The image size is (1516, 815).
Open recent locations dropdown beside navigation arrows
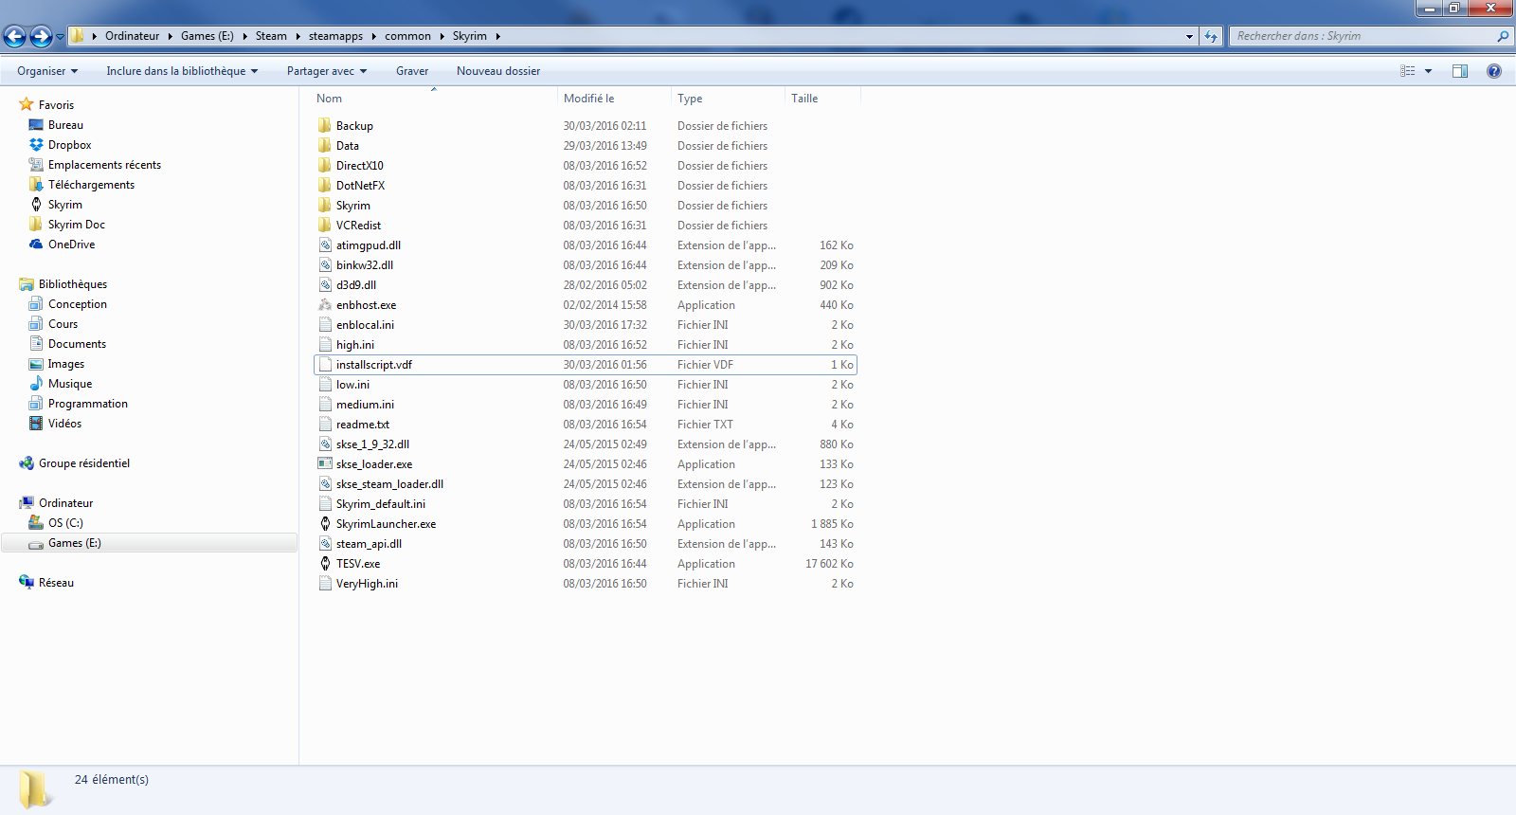pos(60,37)
